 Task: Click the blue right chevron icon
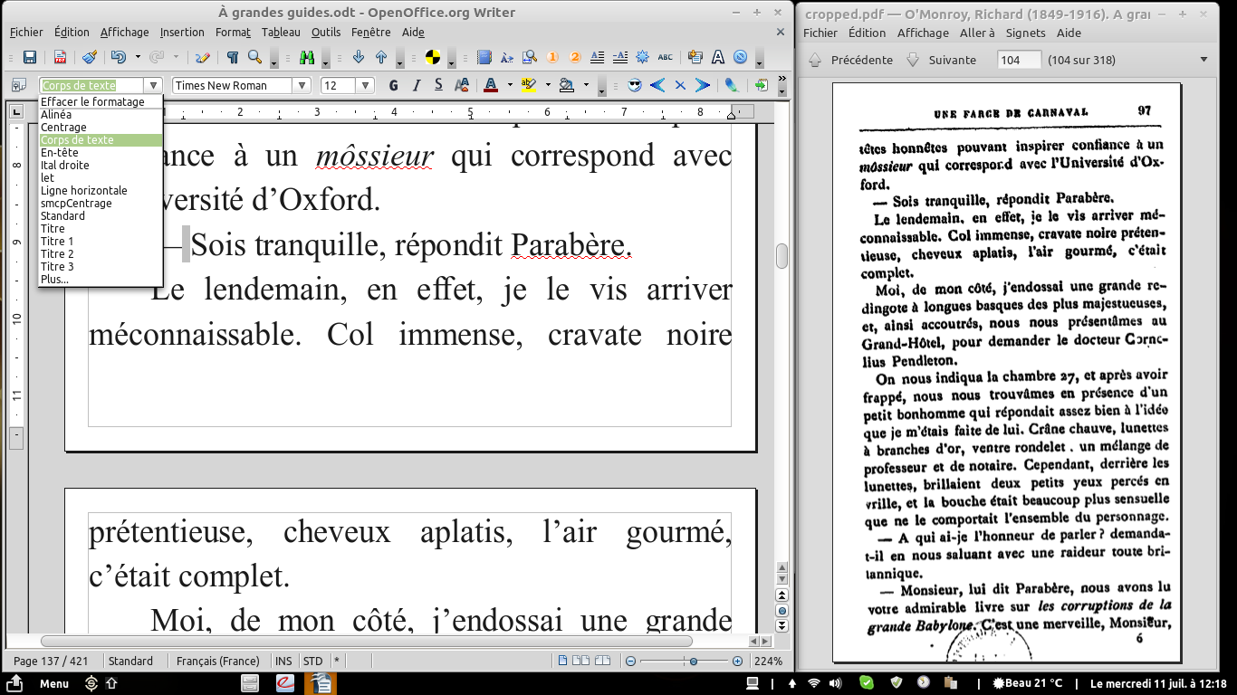coord(703,85)
